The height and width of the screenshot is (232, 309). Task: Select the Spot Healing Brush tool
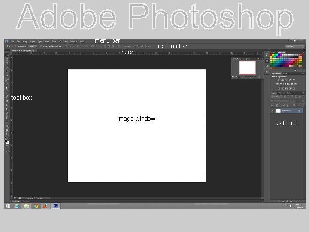7,80
